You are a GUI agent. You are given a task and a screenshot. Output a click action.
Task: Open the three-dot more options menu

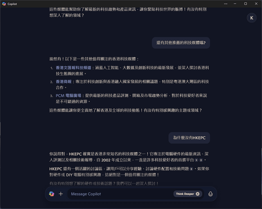(226, 4)
